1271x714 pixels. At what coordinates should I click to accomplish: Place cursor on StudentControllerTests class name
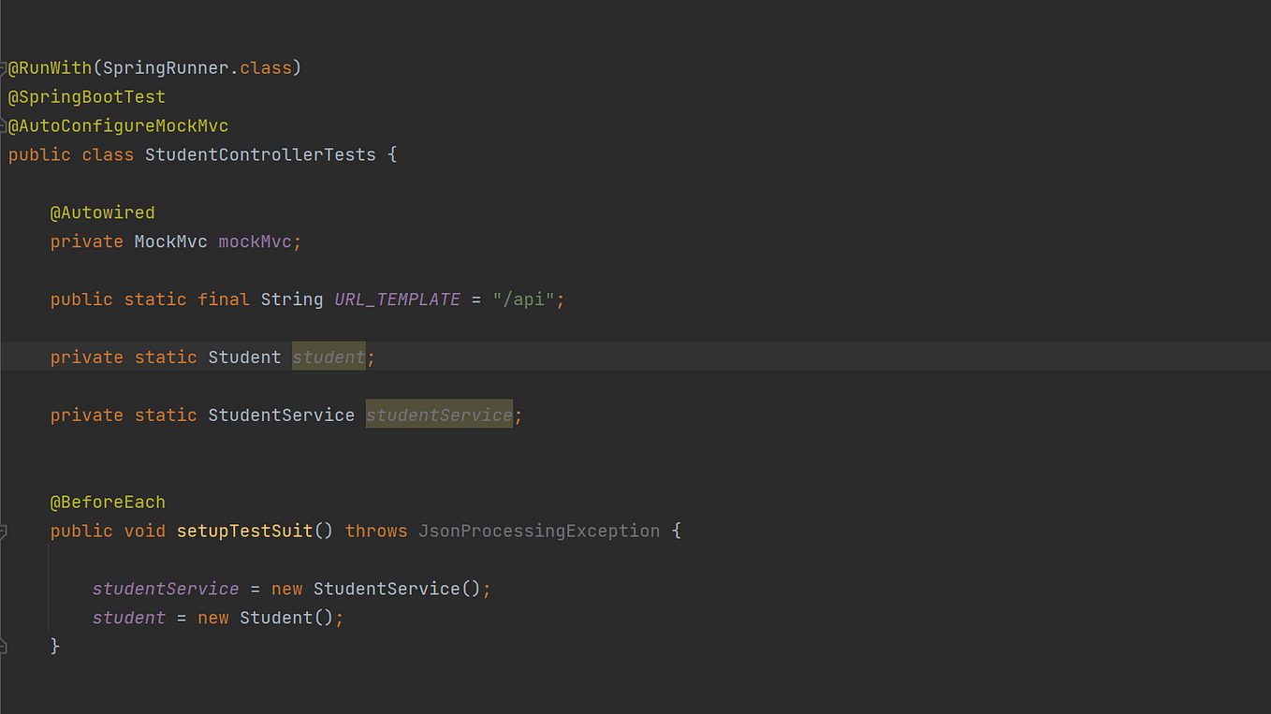pos(260,154)
